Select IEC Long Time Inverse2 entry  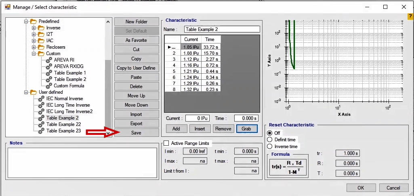[x=69, y=111]
